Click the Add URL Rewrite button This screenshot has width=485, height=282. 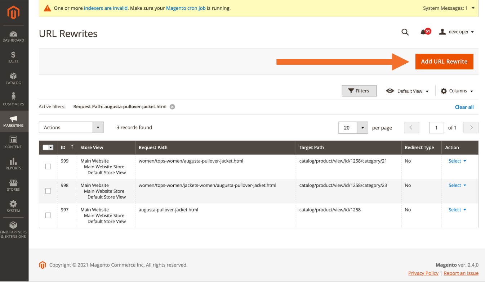point(444,62)
